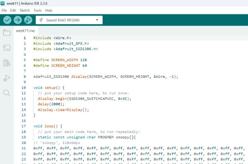The width and height of the screenshot is (248, 164).
Task: Open the Sketch menu
Action: point(25,10)
